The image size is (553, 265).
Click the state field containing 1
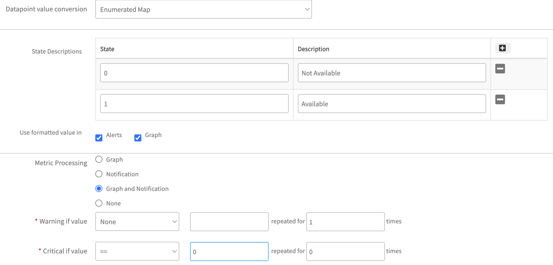coord(194,104)
